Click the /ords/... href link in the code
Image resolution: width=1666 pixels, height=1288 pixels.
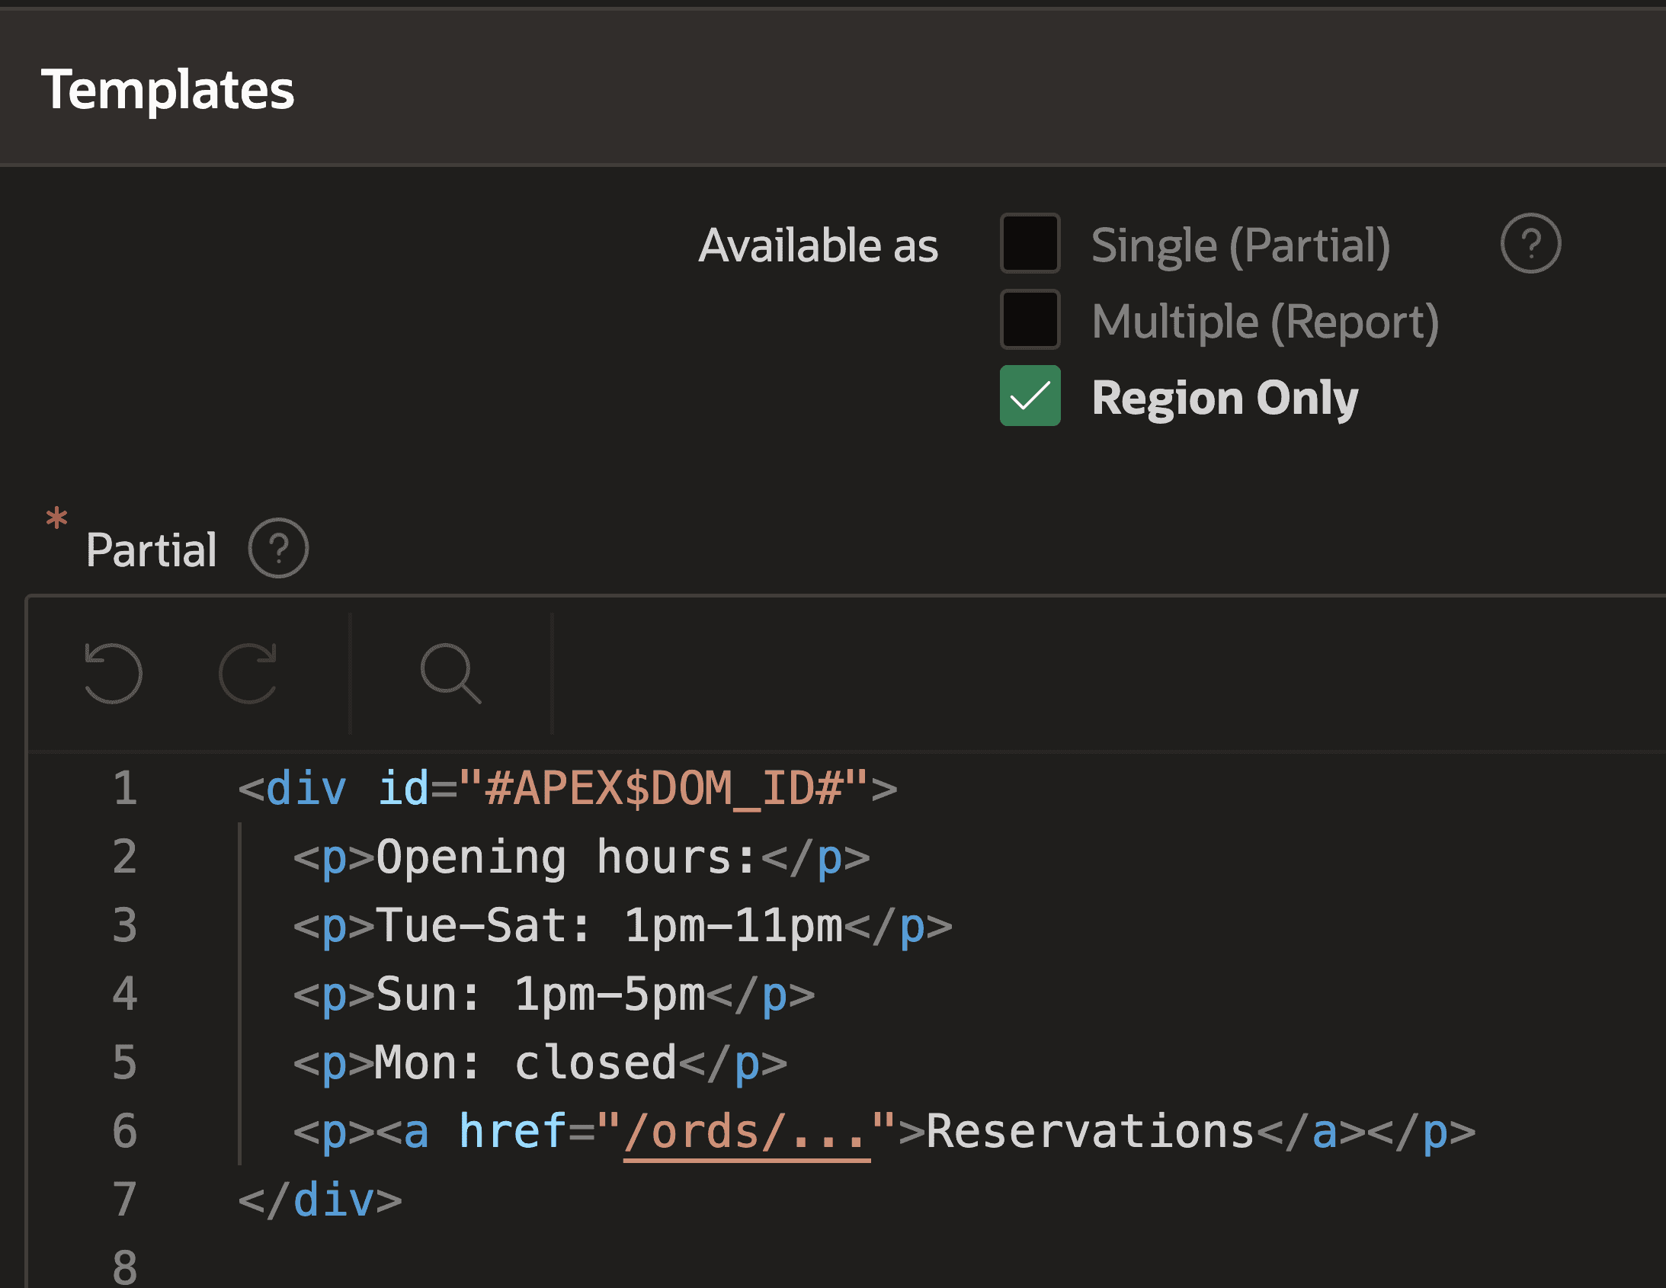tap(746, 1132)
